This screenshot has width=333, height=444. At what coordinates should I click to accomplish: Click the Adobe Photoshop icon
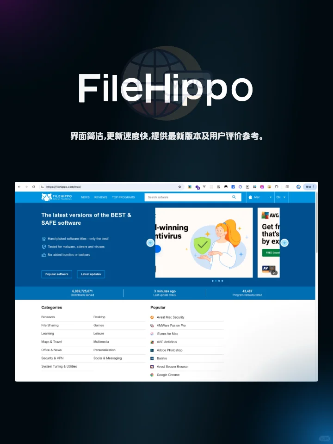tap(152, 350)
